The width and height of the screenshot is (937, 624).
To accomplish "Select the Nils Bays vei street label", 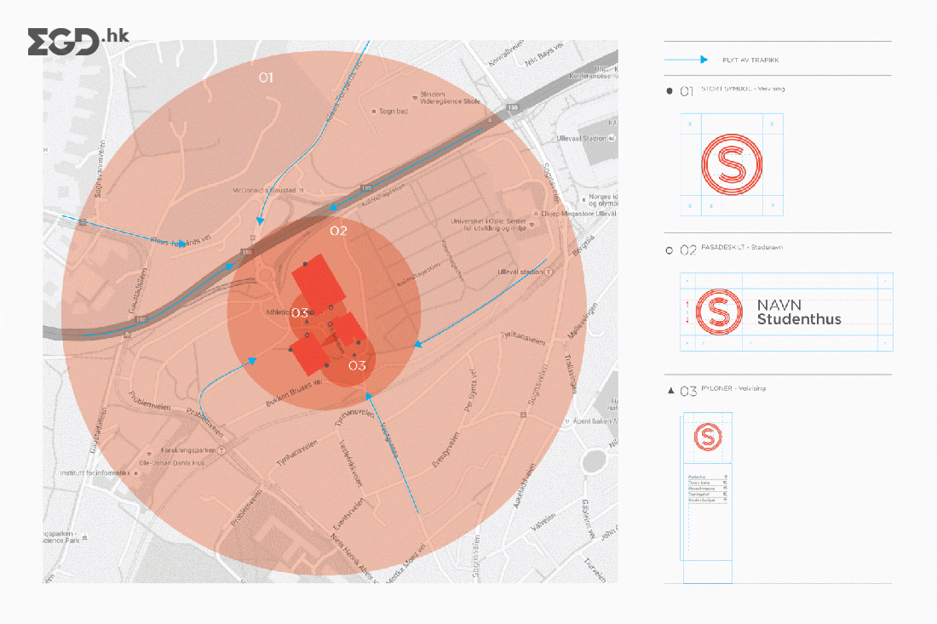I will click(x=543, y=54).
